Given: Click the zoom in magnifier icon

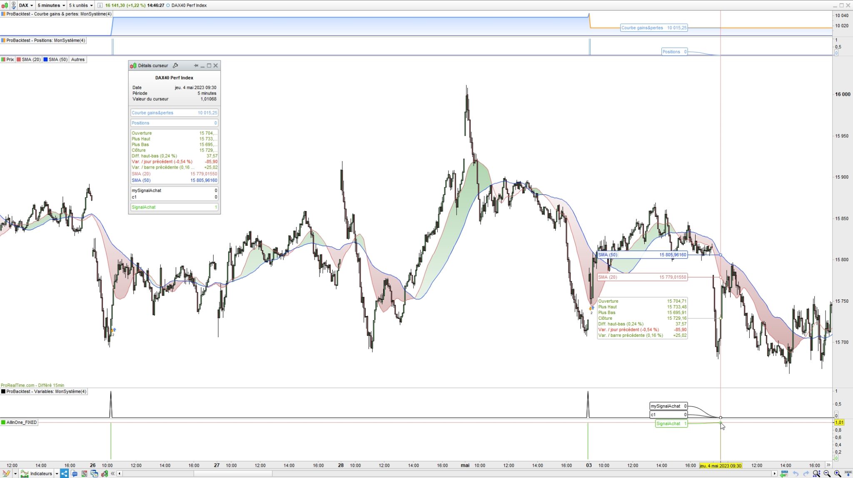Looking at the screenshot, I should click(x=838, y=473).
